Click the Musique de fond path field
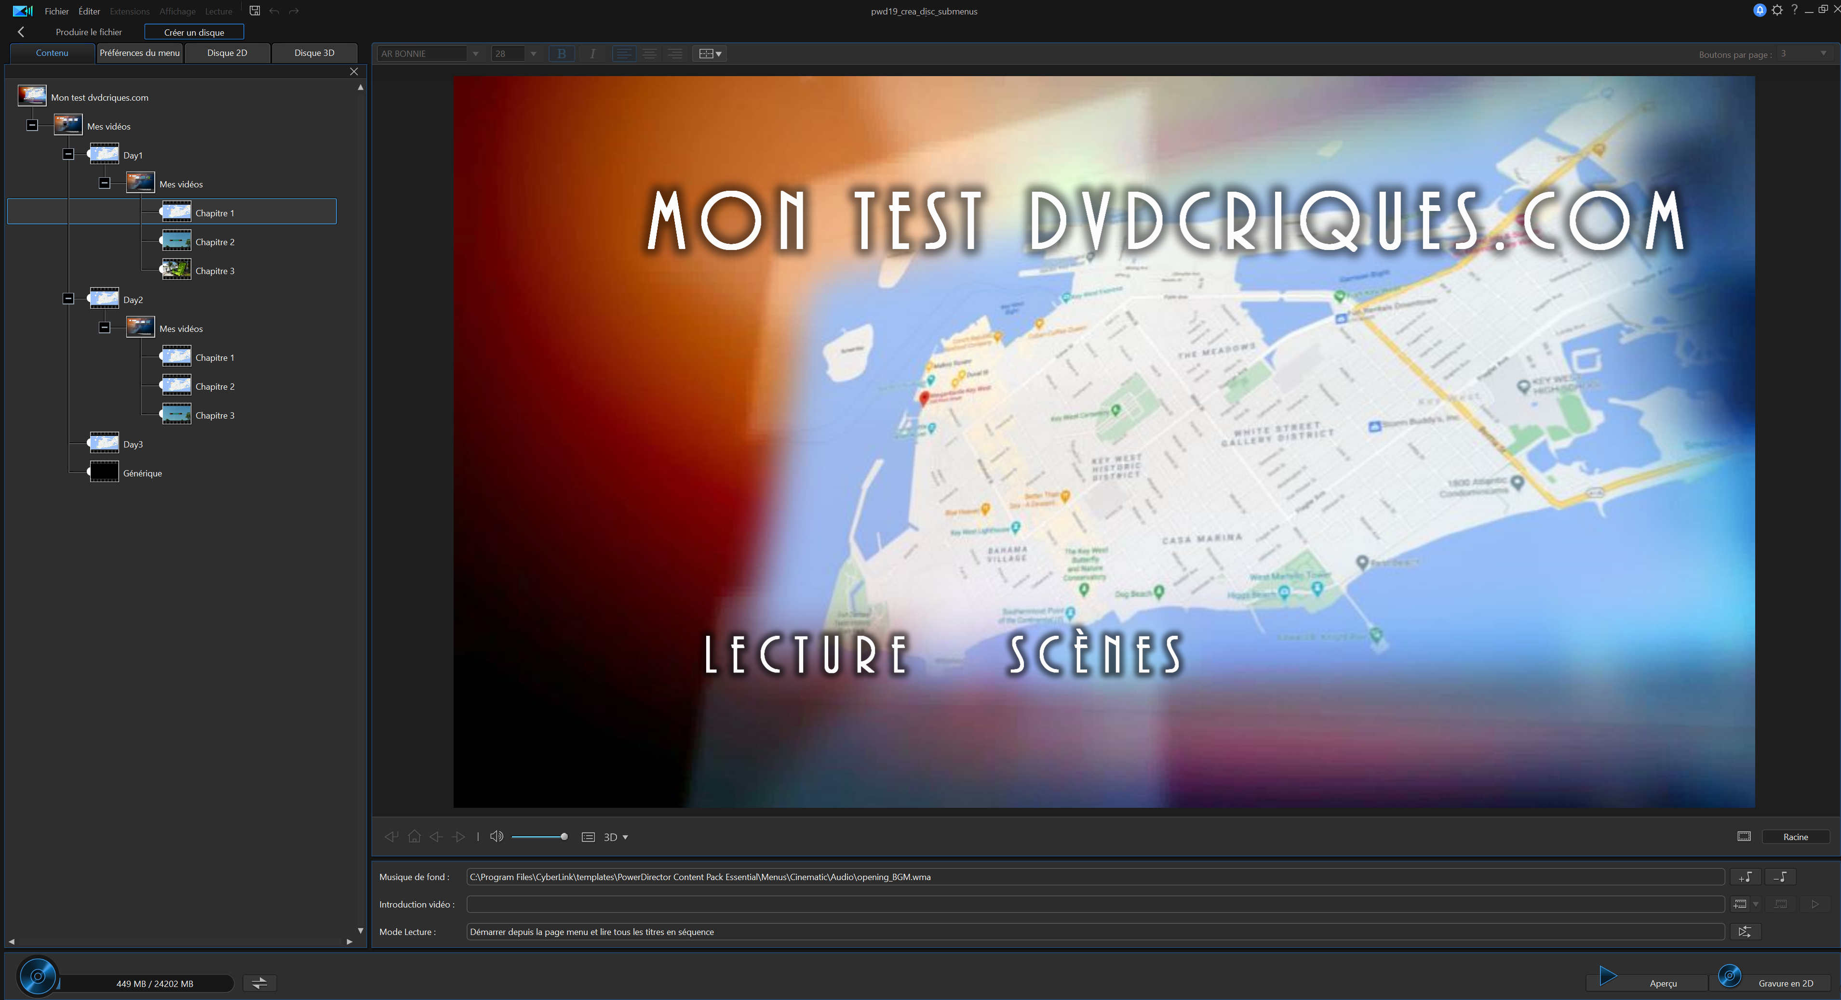Viewport: 1841px width, 1000px height. [x=1096, y=876]
